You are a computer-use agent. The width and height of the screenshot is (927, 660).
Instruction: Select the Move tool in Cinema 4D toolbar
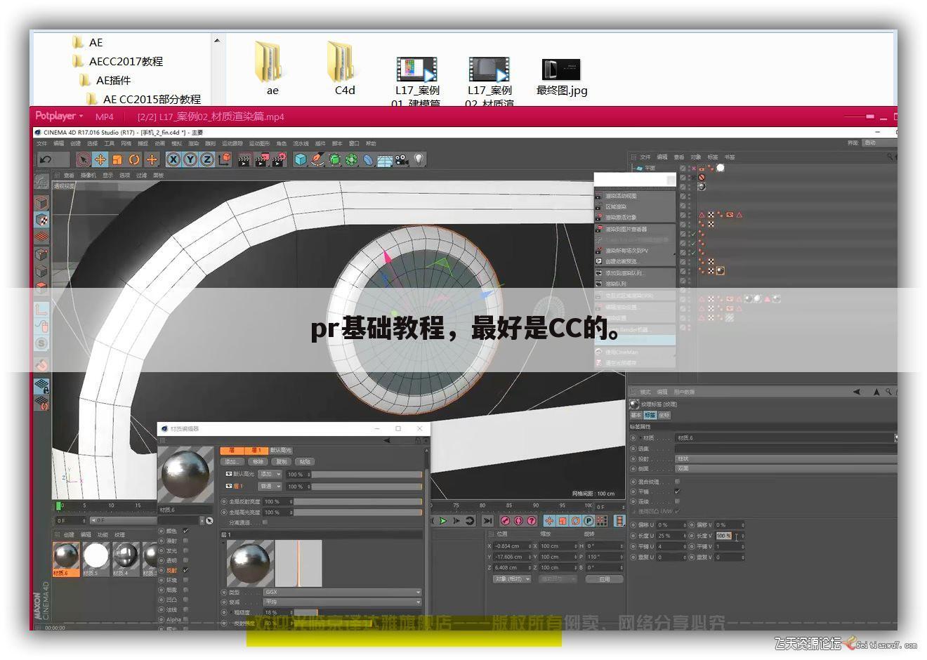point(100,159)
